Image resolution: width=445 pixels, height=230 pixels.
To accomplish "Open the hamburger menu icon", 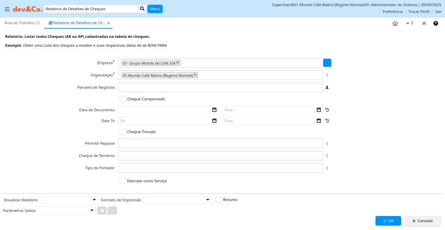I will 7,9.
